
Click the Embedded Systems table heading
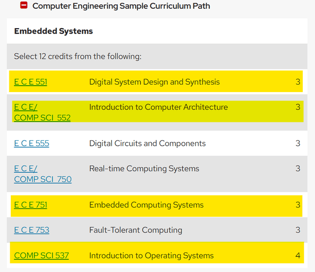(x=53, y=31)
